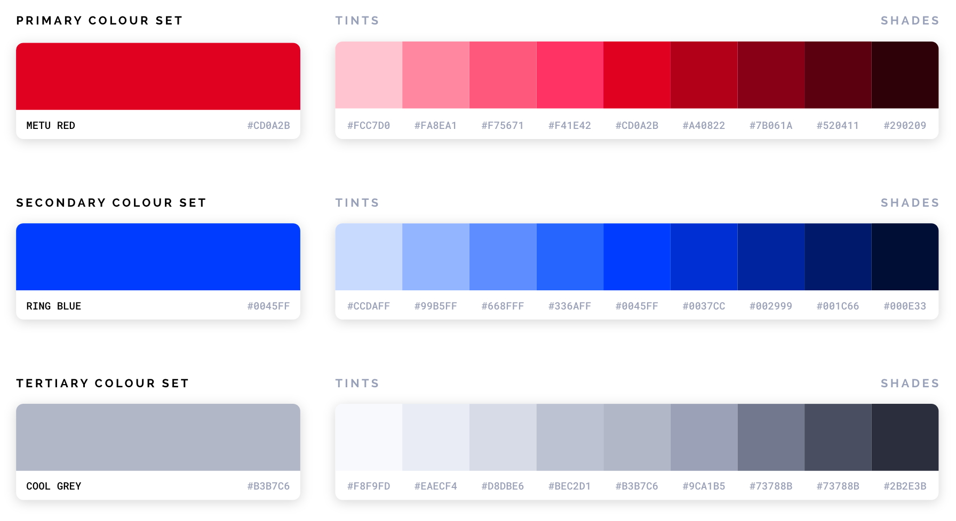Select the large METU RED primary swatch
The width and height of the screenshot is (956, 521).
tap(158, 76)
